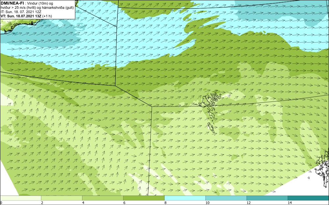The height and width of the screenshot is (205, 329).
Task: Click the 10-12 m/s cyan legend swatch
Action: [x=226, y=198]
